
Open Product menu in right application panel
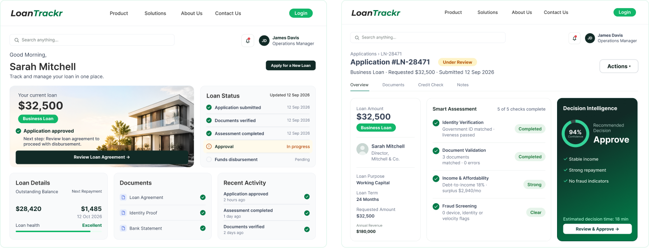pyautogui.click(x=453, y=12)
